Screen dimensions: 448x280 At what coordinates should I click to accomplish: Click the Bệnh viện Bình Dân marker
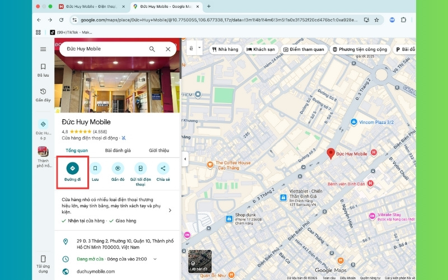point(370,184)
